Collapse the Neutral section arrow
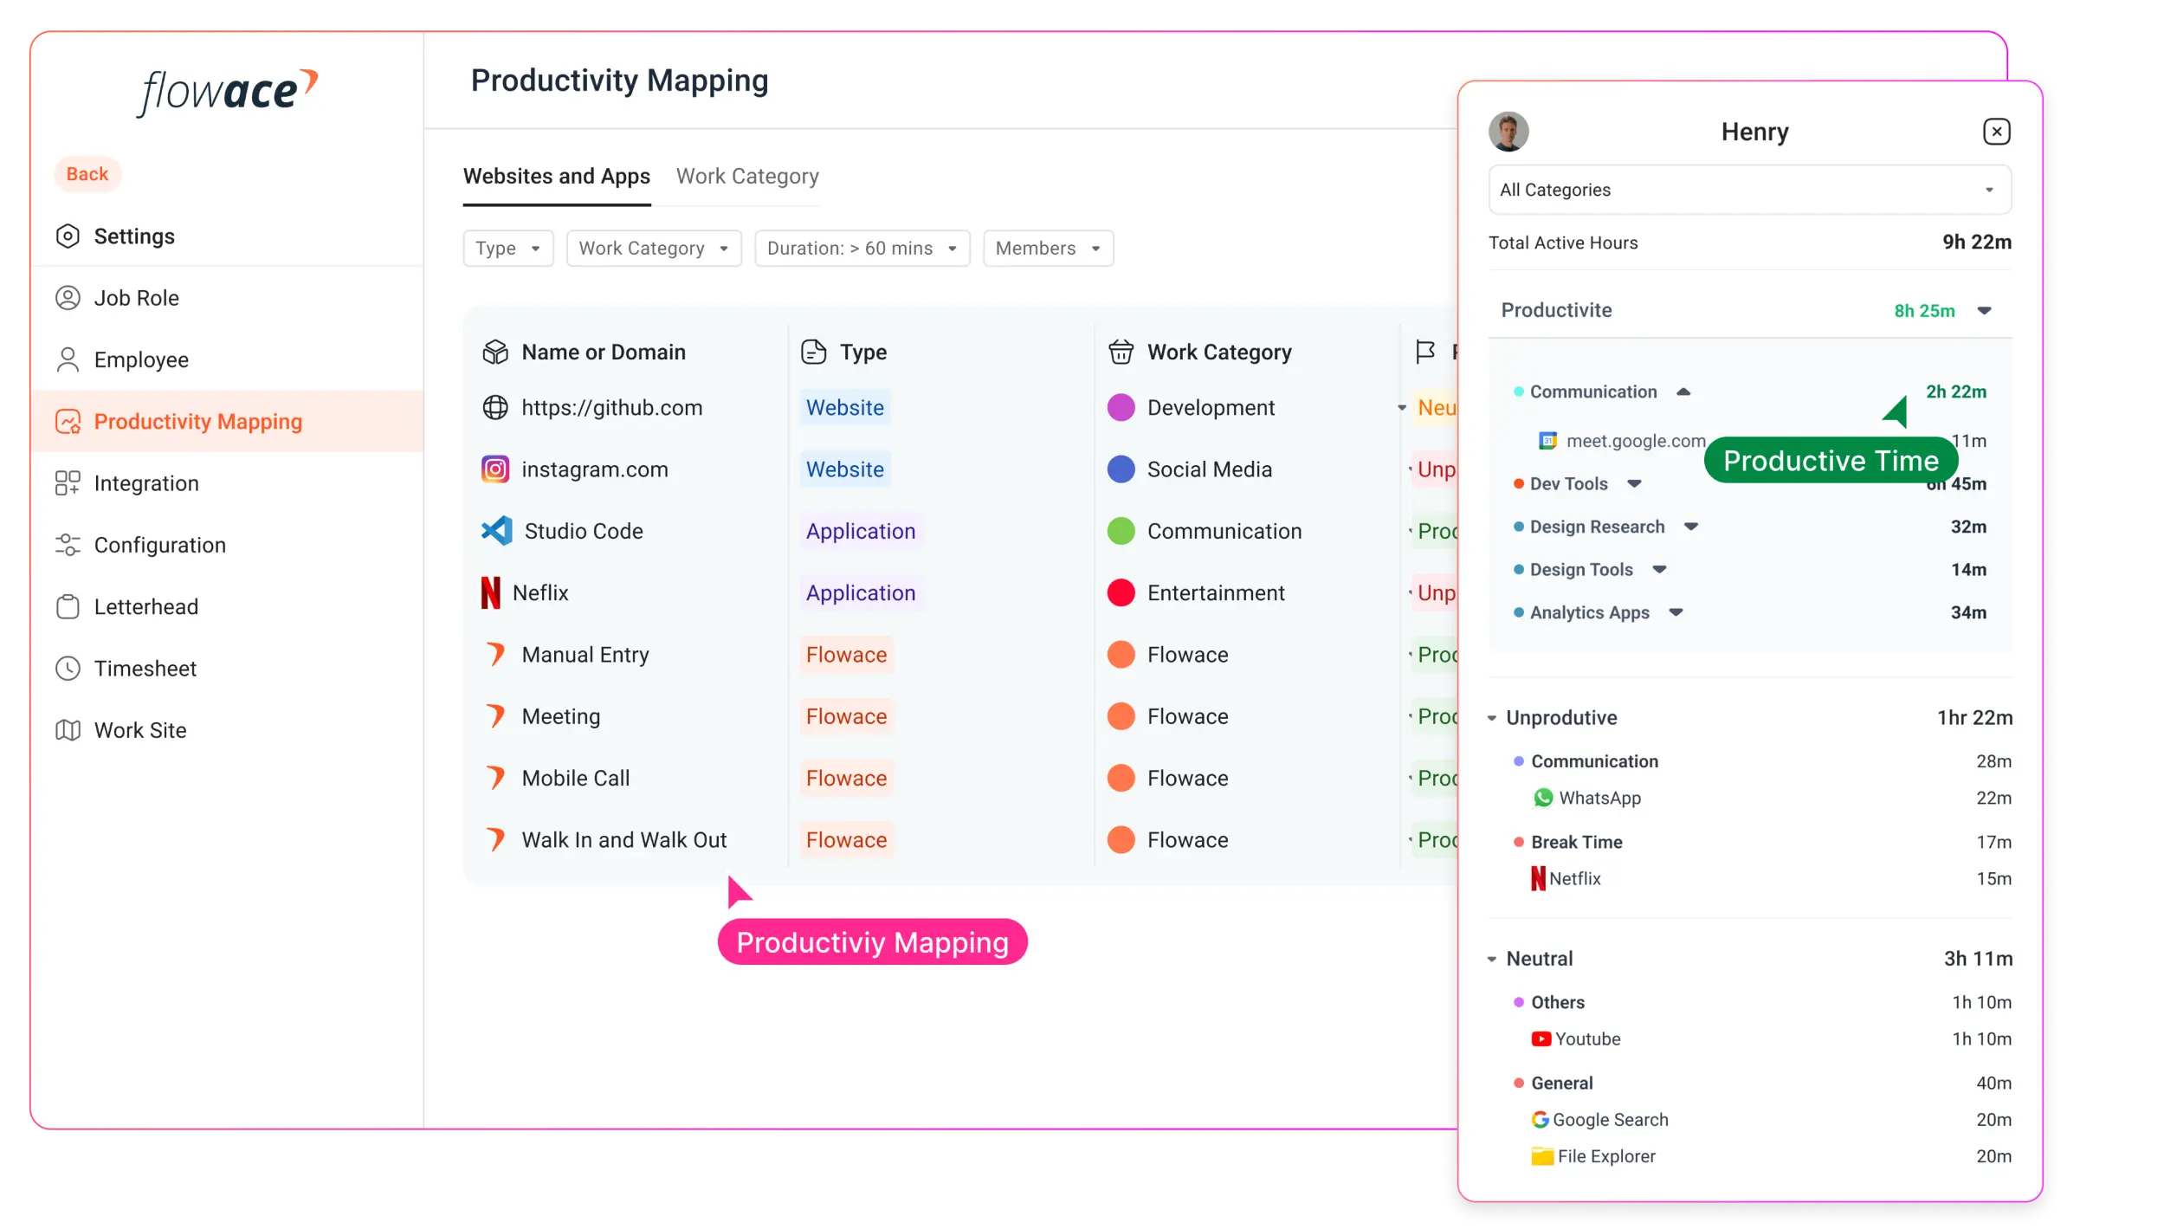 [x=1492, y=959]
